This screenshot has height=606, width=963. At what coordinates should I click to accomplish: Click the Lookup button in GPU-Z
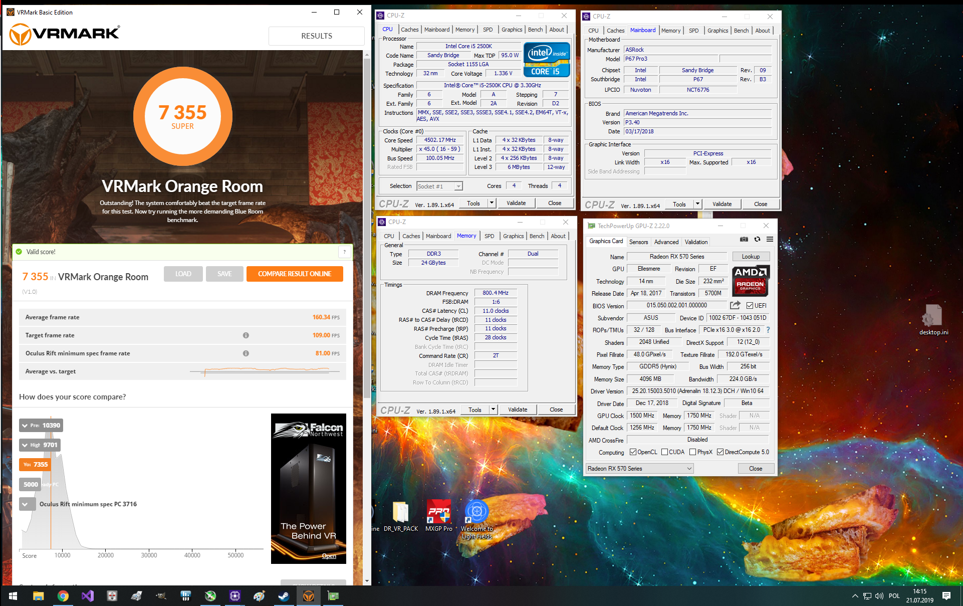[x=751, y=257]
